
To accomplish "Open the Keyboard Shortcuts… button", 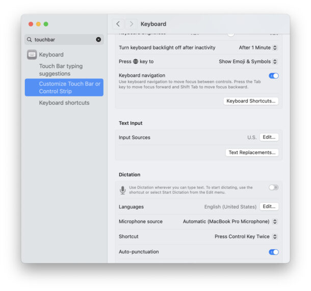I will click(x=251, y=101).
